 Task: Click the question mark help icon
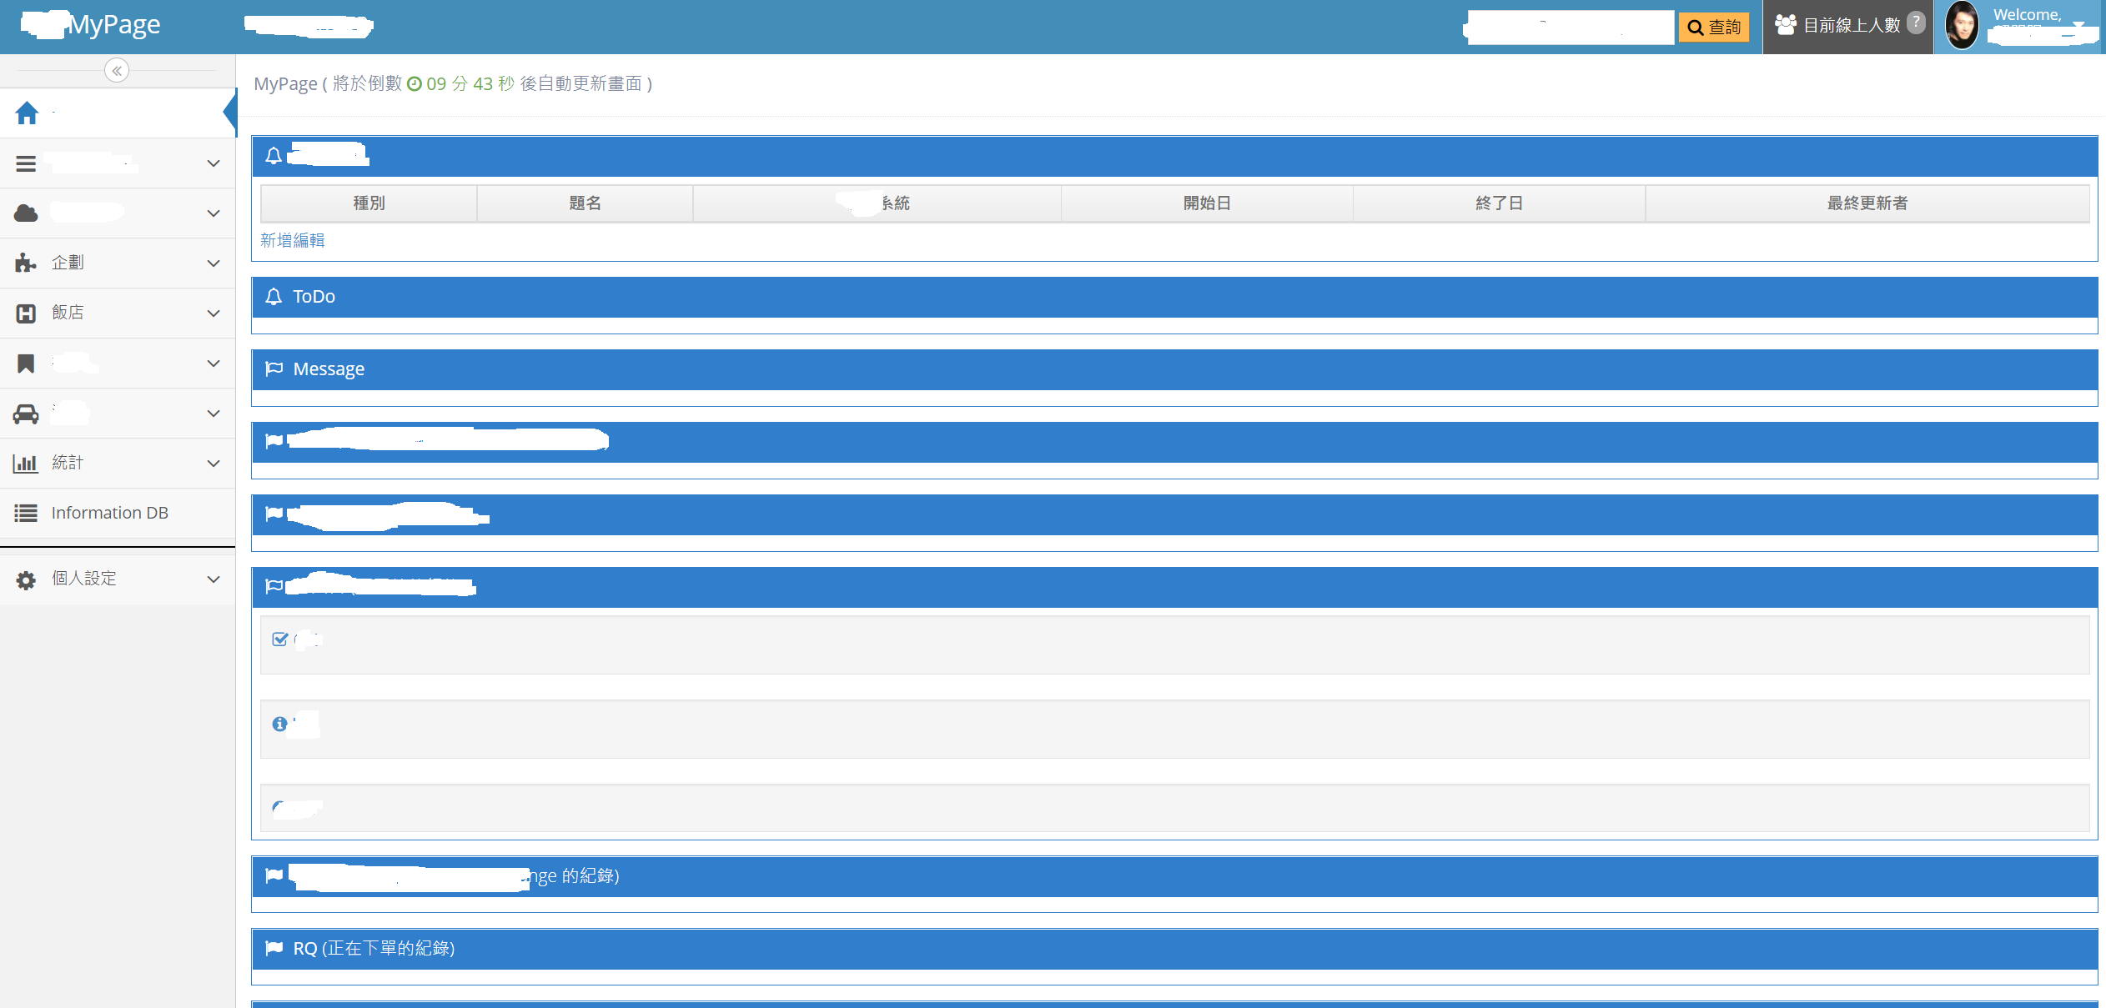pos(1917,23)
